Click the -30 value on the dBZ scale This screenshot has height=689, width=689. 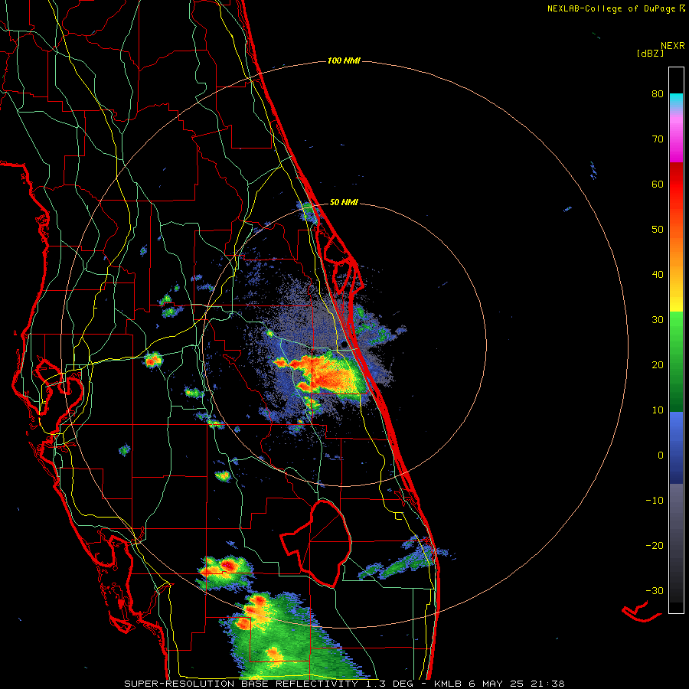coord(655,590)
